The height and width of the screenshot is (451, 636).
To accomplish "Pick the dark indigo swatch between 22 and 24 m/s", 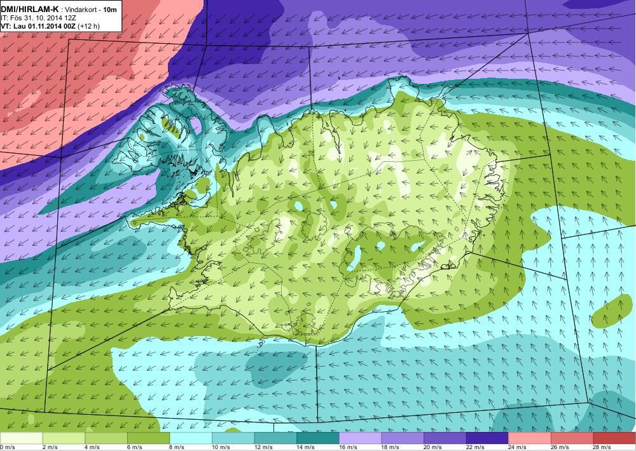I will (x=487, y=438).
